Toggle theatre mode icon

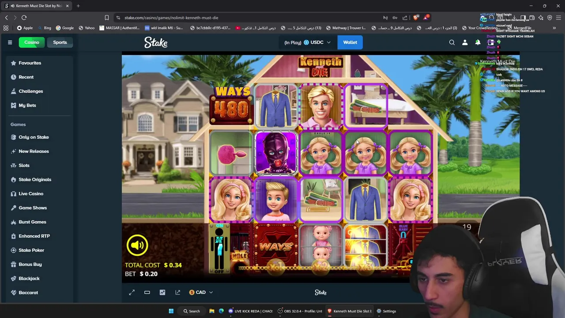(147, 292)
